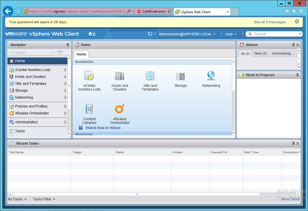Viewport: 308px width, 211px height.
Task: Pin the Navigator panel
Action: pyautogui.click(x=68, y=45)
